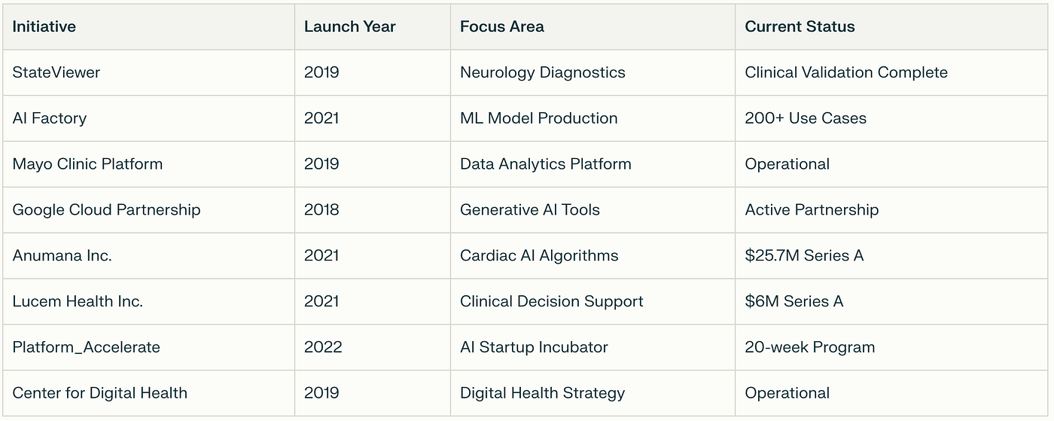Click the Anumana Inc. cell
1054x421 pixels.
pyautogui.click(x=149, y=256)
